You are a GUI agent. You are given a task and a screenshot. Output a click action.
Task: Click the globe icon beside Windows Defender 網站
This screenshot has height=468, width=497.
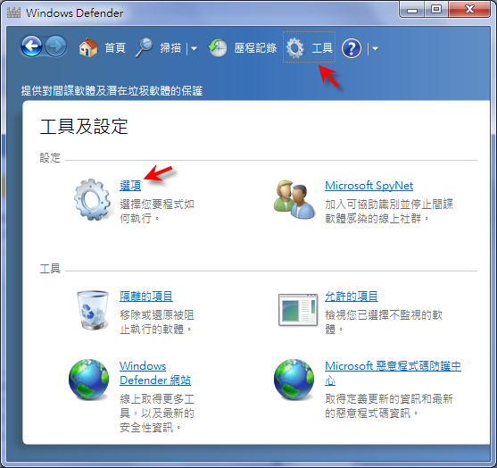(x=88, y=380)
